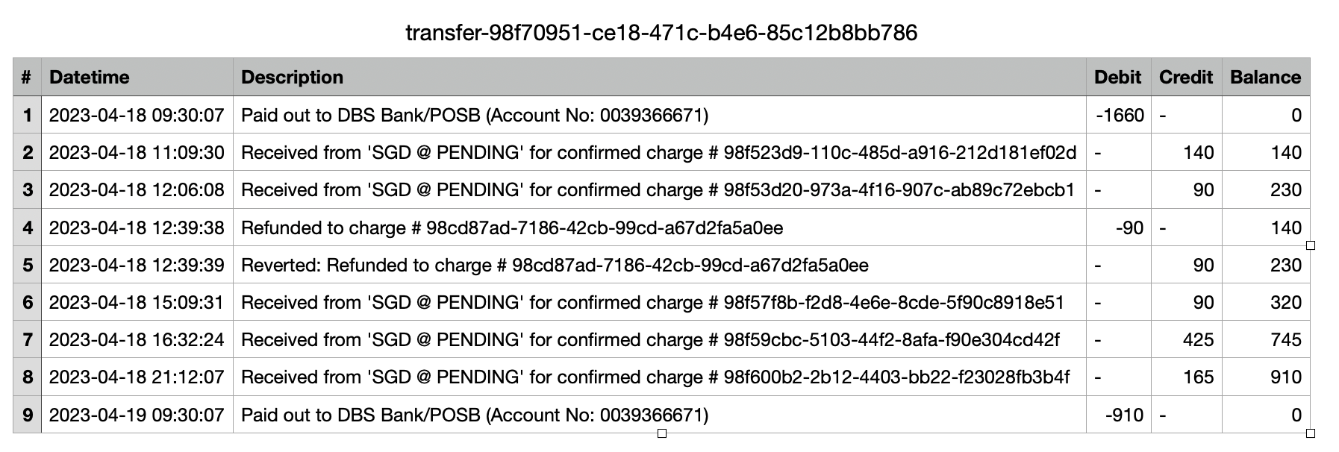Select the Debit column header
The height and width of the screenshot is (452, 1339).
1118,77
